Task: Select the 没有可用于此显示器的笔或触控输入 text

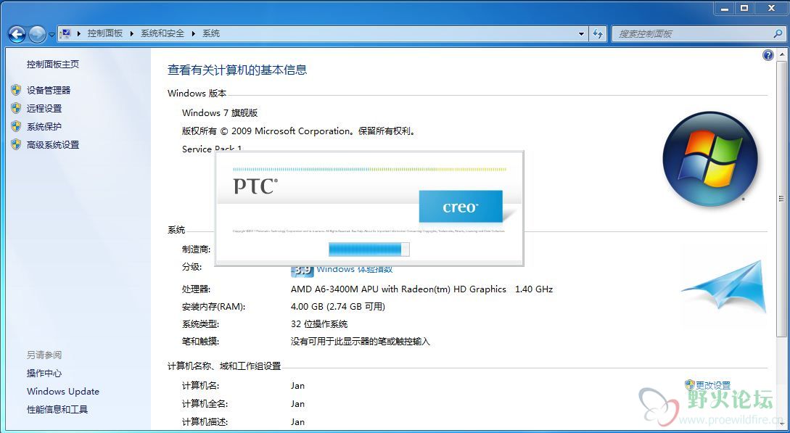Action: coord(361,342)
